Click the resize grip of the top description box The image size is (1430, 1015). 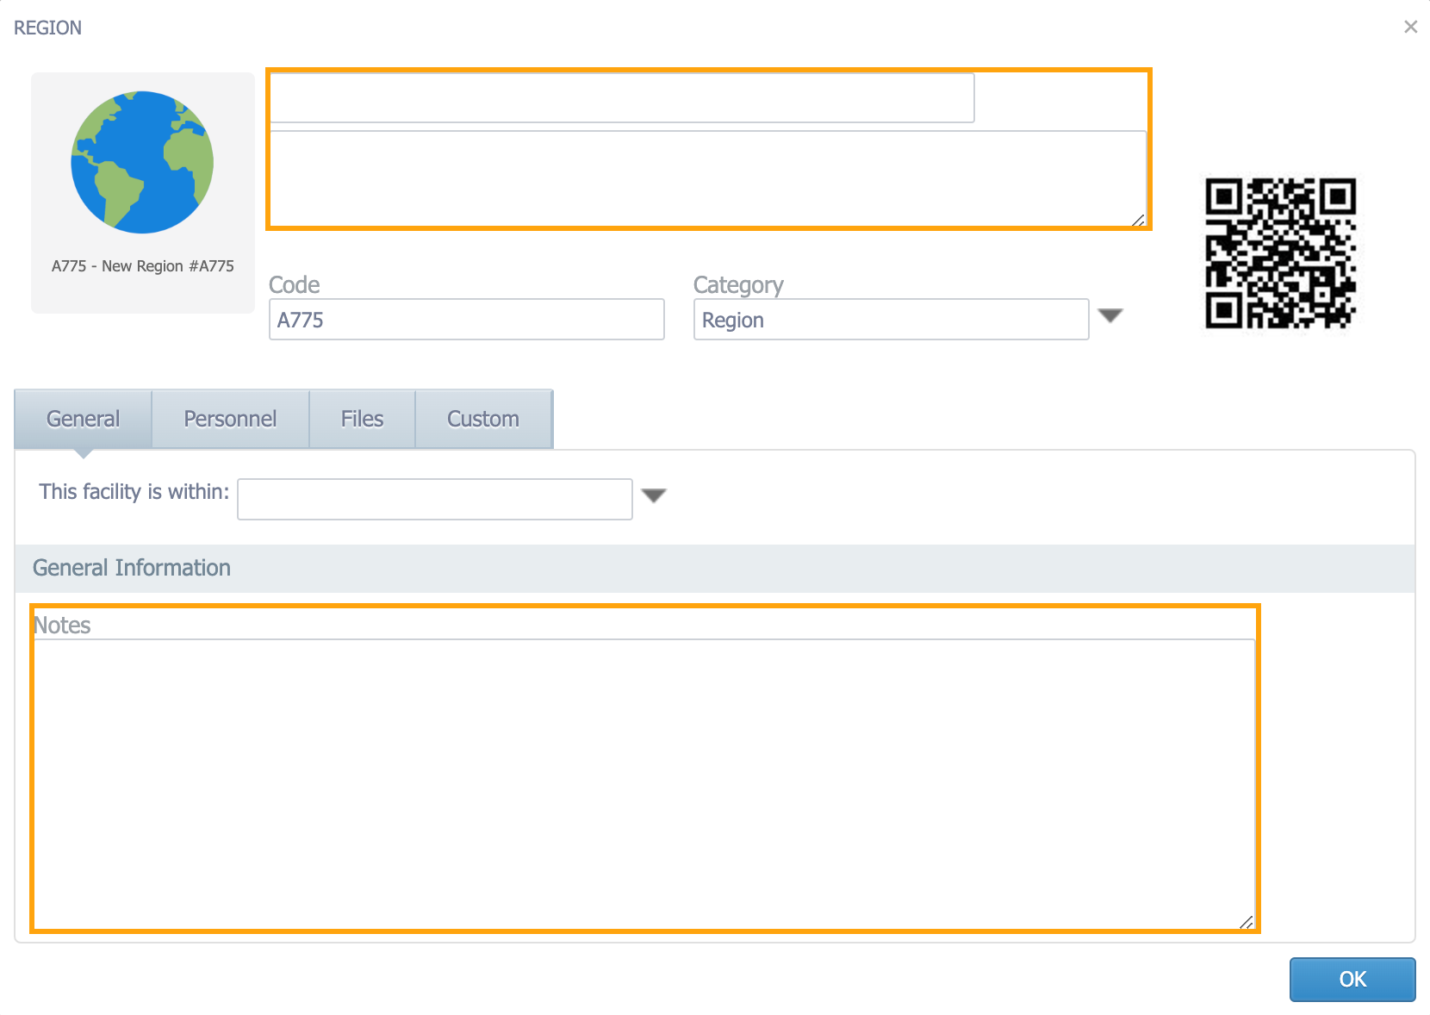point(1138,221)
